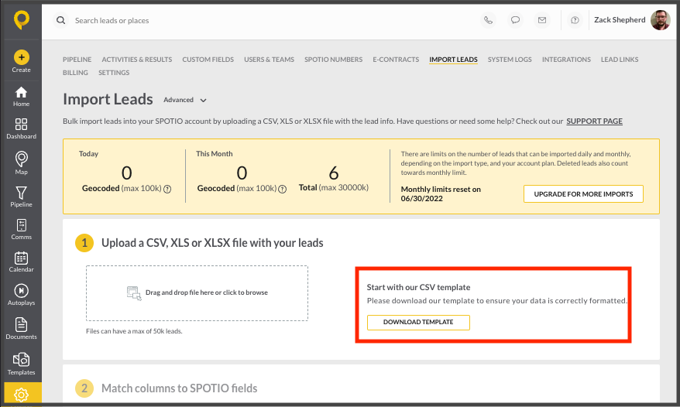Click Match columns to SPOTIO fields heading
Screen dimensions: 680x407
point(179,388)
